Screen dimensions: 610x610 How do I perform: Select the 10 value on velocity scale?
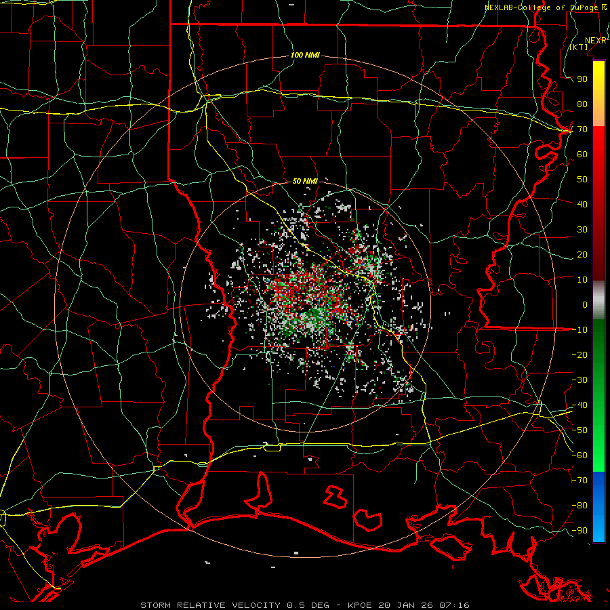pos(582,280)
